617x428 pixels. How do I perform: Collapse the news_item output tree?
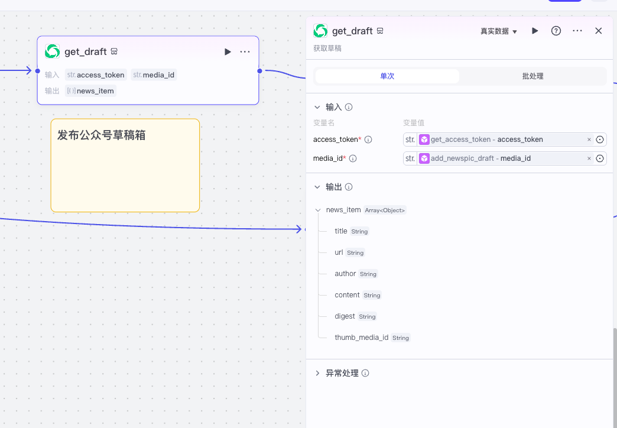pos(318,210)
